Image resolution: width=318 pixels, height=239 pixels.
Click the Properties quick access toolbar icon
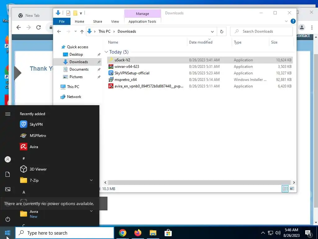(x=68, y=13)
